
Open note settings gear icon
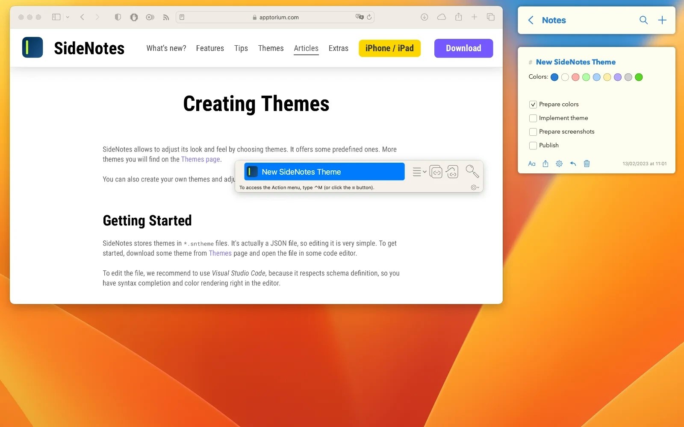[559, 164]
